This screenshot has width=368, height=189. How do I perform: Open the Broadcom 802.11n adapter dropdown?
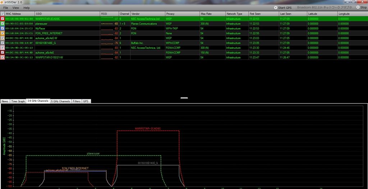coord(325,8)
